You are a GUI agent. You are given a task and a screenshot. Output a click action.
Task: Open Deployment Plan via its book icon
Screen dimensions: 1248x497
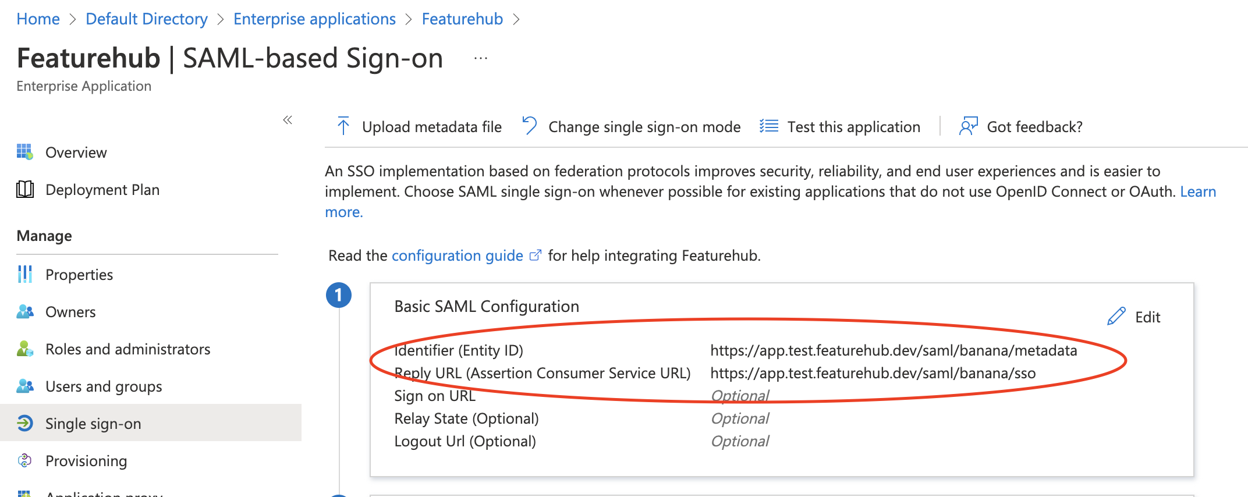coord(24,189)
